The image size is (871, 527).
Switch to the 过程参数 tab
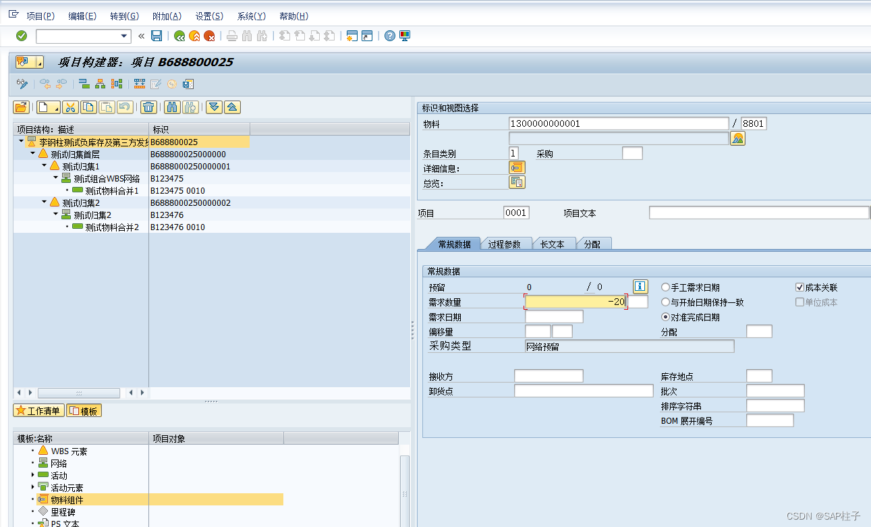point(505,244)
